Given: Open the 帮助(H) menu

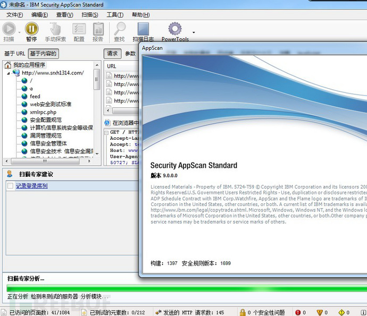Looking at the screenshot, I should [140, 15].
